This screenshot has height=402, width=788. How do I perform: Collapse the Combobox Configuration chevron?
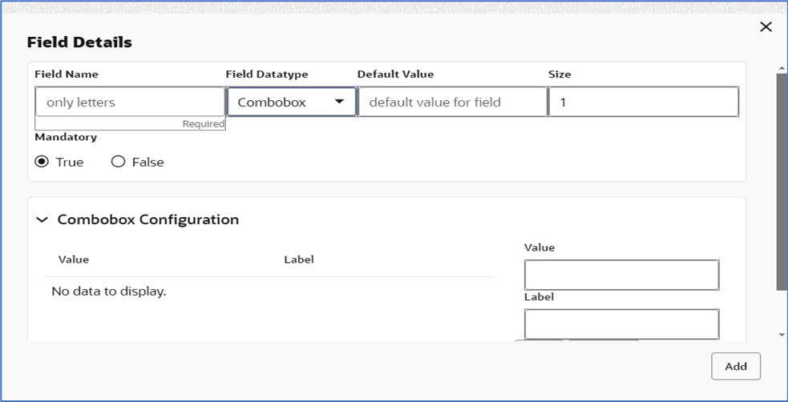42,219
